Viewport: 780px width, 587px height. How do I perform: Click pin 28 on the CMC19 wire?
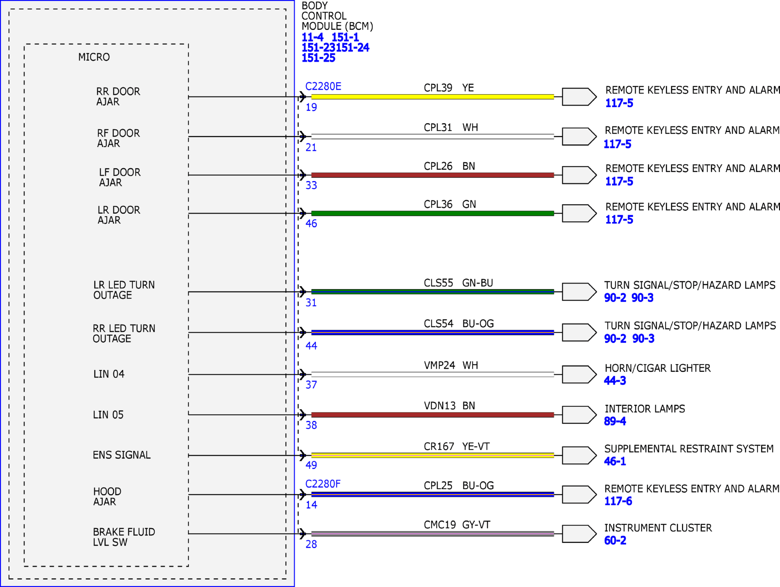[311, 545]
